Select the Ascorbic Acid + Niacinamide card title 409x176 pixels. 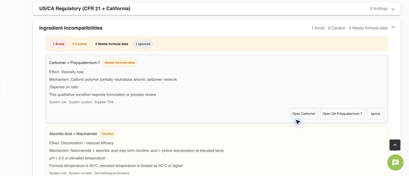73,134
